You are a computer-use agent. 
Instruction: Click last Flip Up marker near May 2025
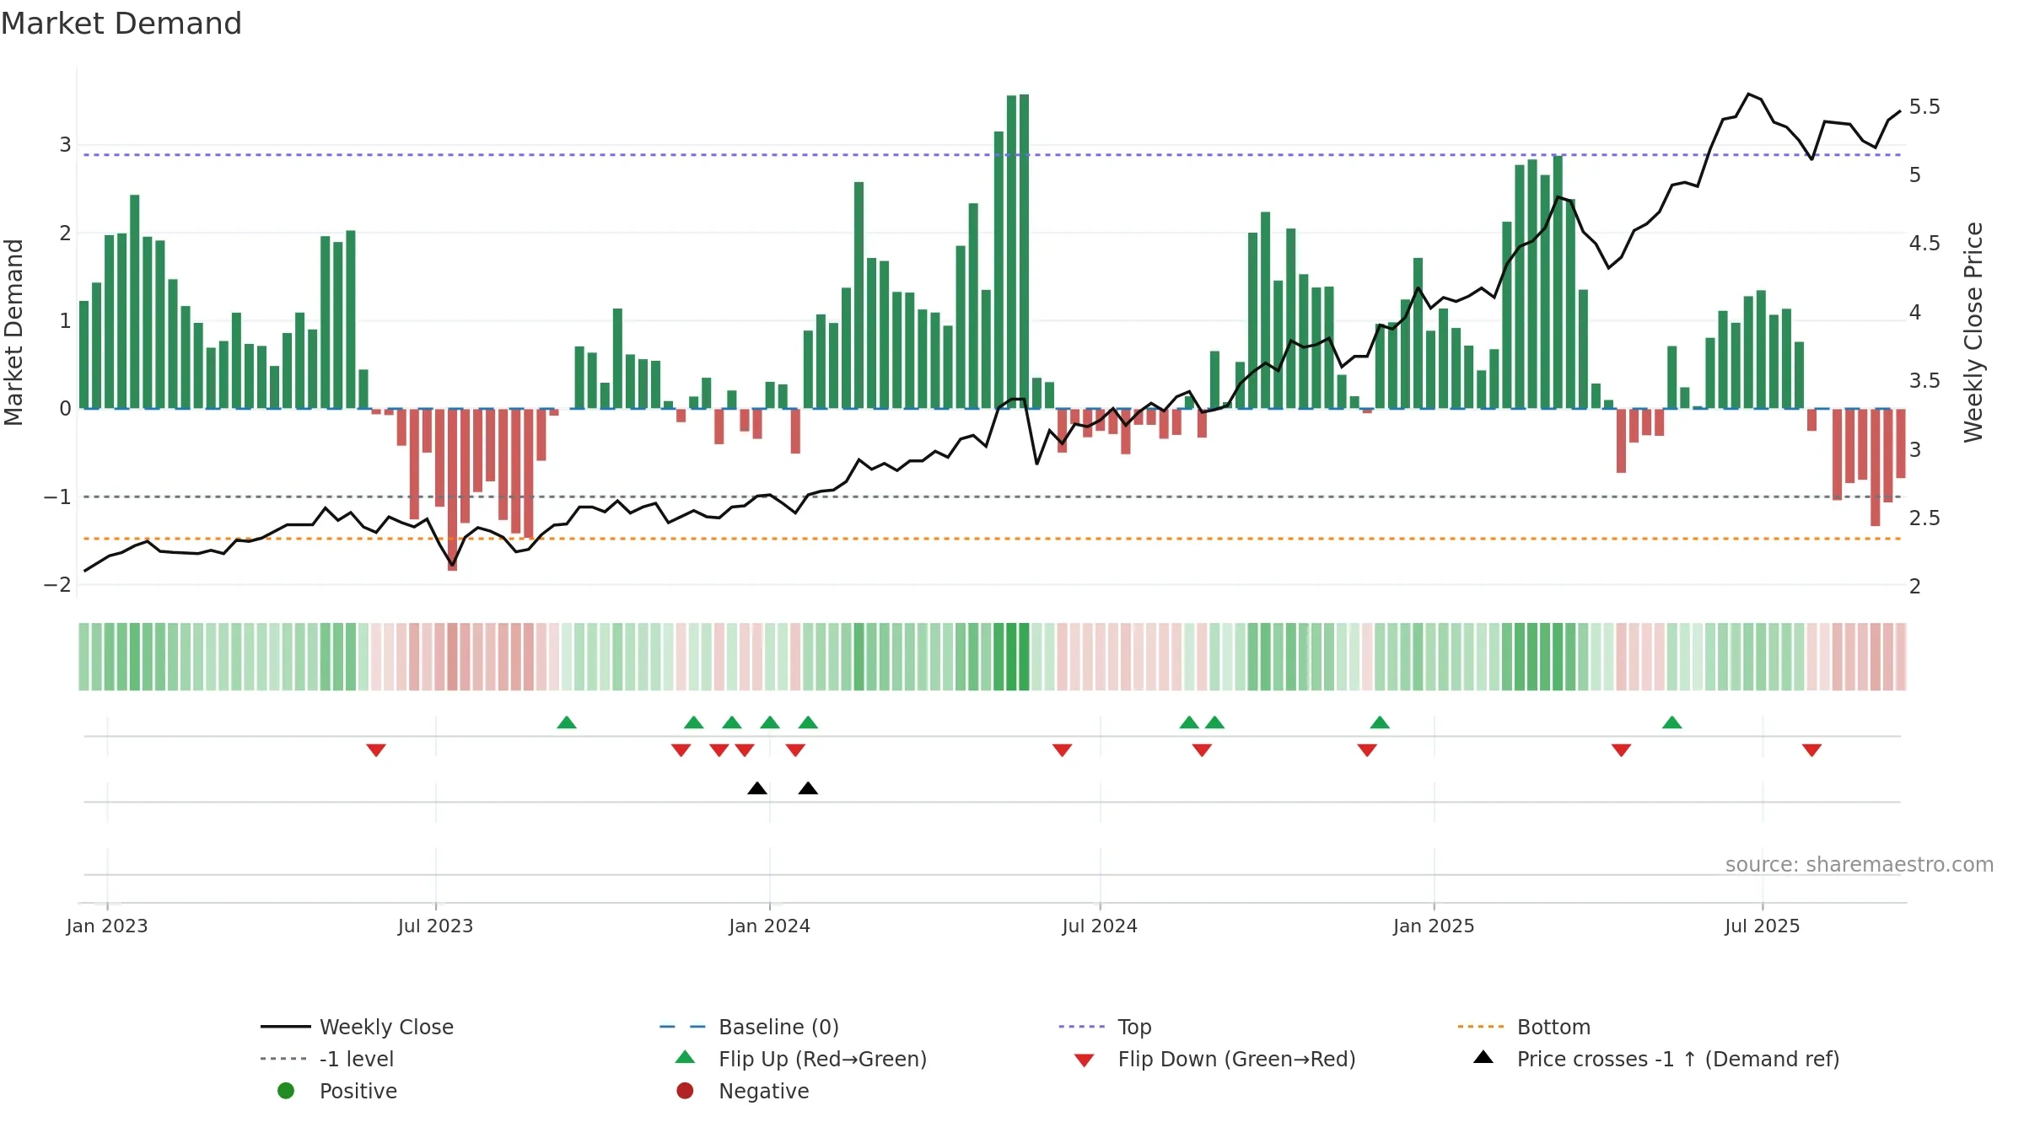[1671, 722]
